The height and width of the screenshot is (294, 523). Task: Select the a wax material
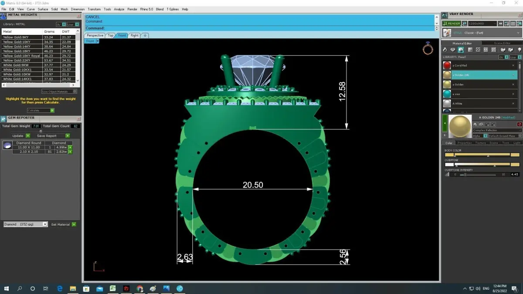click(x=480, y=94)
